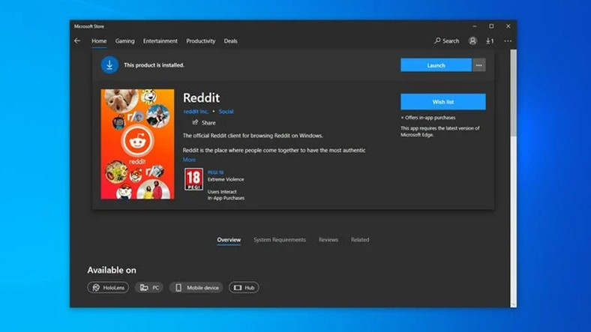Click 'Users Interact' text

coord(222,192)
